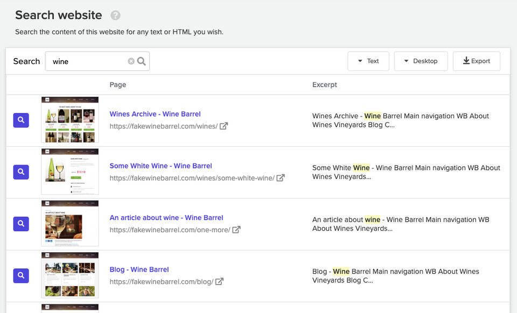Open the Text dropdown
This screenshot has height=313, width=517.
(368, 61)
